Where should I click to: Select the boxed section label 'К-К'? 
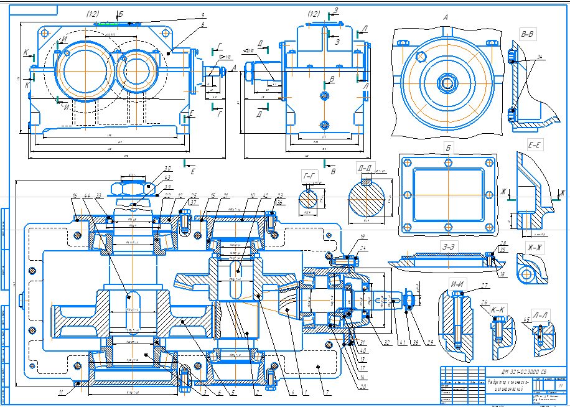[499, 311]
